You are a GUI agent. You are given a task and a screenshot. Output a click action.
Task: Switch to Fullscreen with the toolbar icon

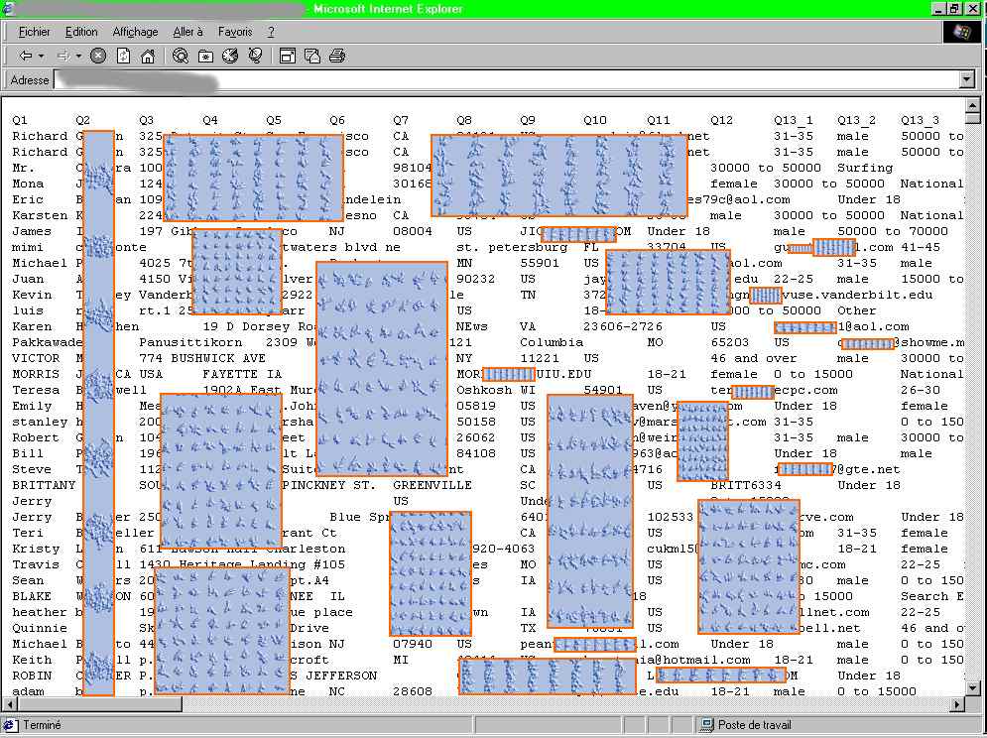tap(288, 56)
